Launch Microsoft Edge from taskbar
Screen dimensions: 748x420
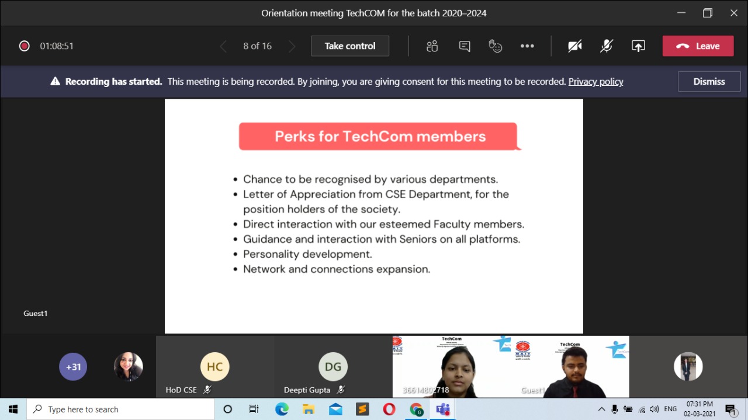point(282,409)
